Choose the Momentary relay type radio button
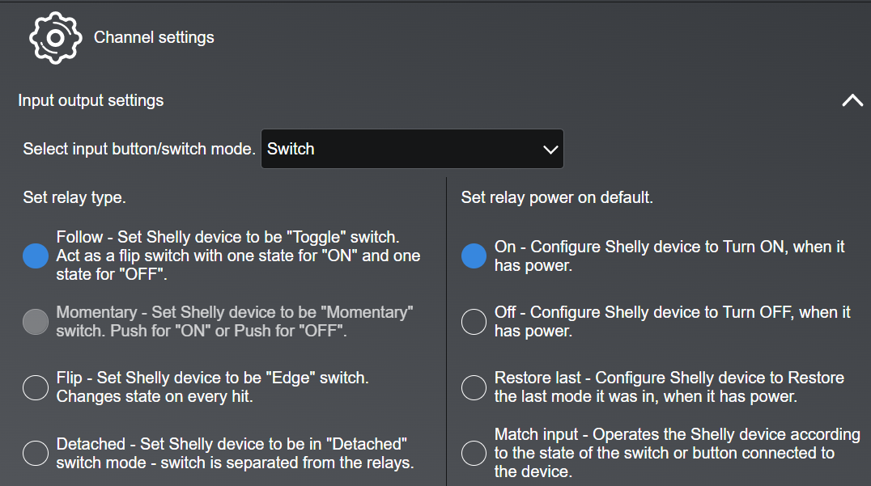This screenshot has height=486, width=871. click(36, 322)
